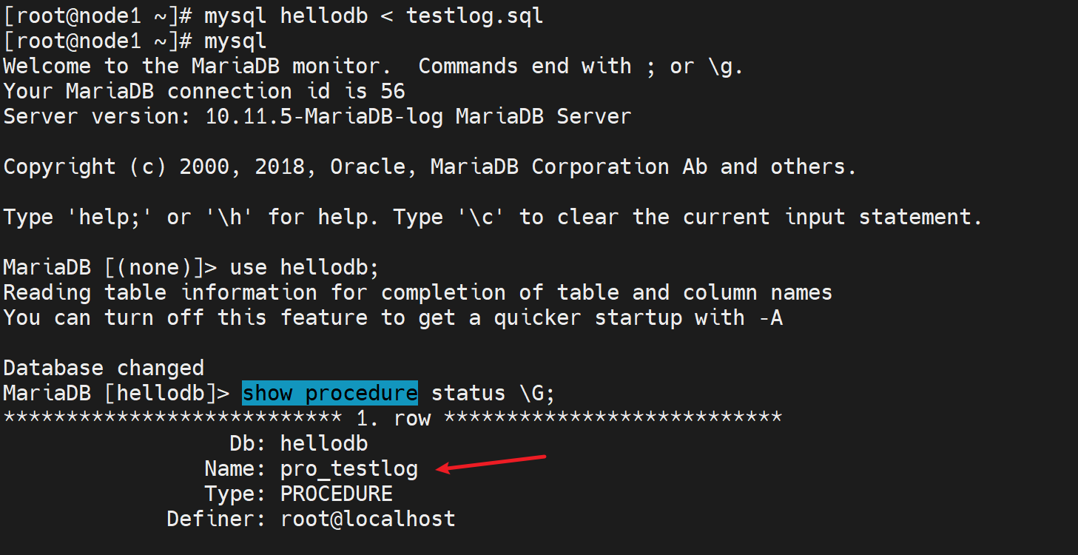This screenshot has height=555, width=1078.
Task: Click the red arrow annotation
Action: [x=492, y=463]
